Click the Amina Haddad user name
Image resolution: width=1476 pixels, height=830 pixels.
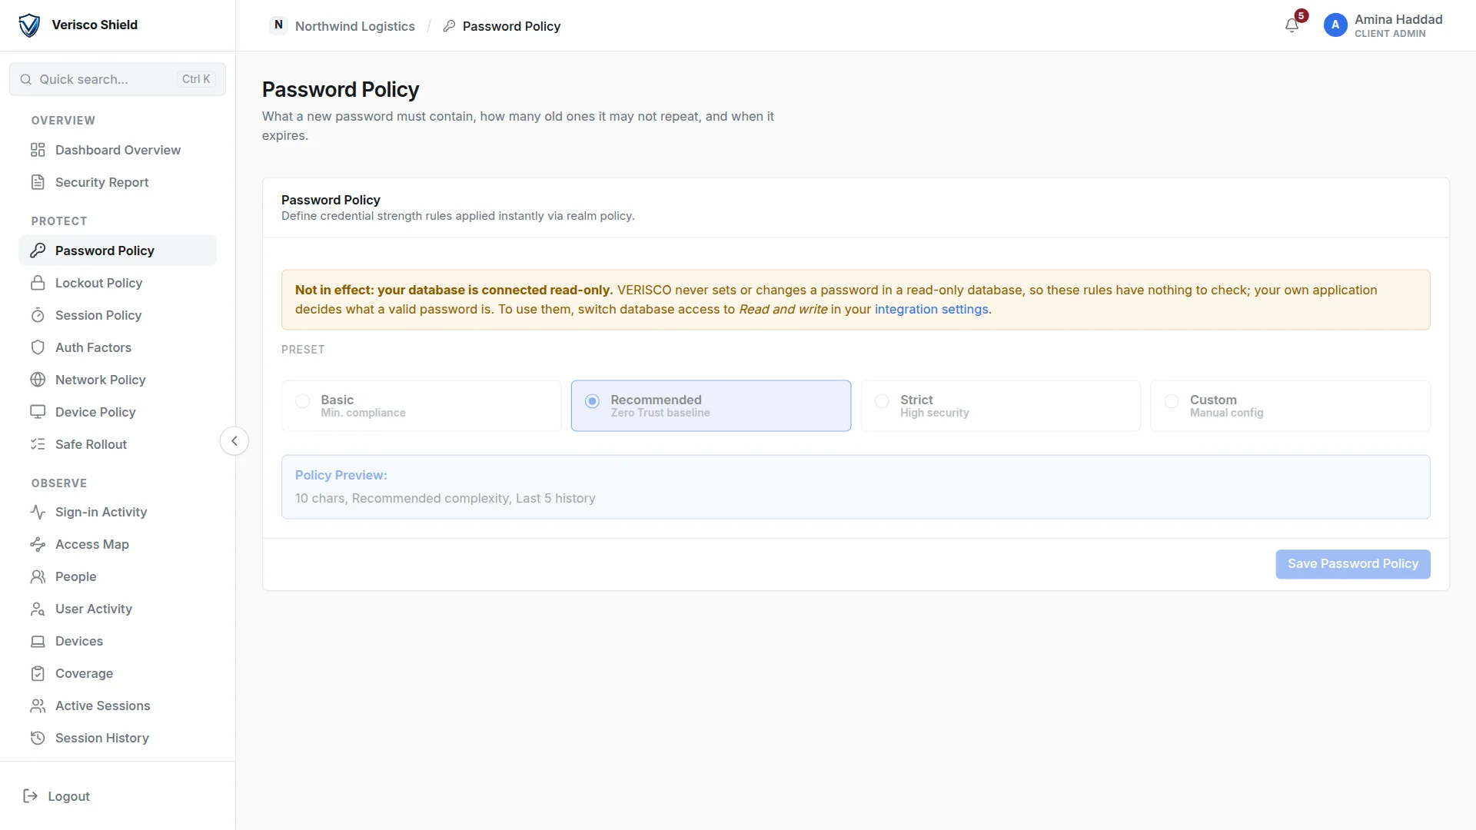click(x=1398, y=19)
